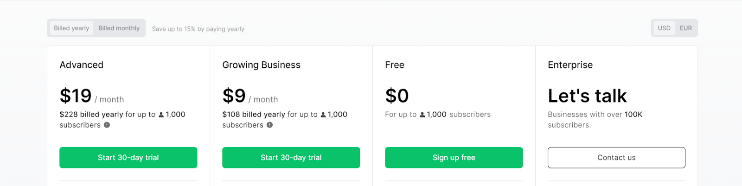Click the subscriber person icon under the $9 price
742x186 pixels.
pyautogui.click(x=323, y=115)
